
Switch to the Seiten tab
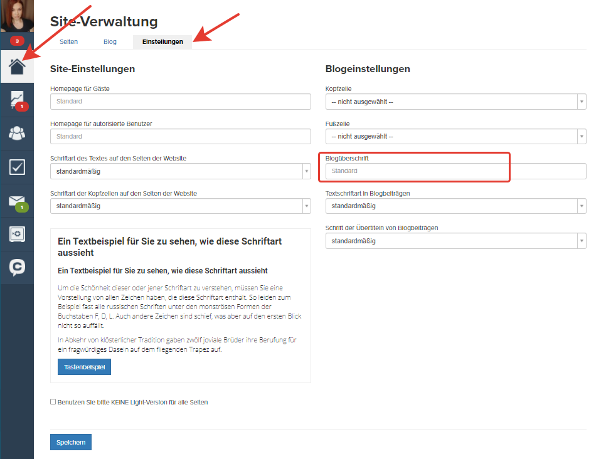[69, 42]
